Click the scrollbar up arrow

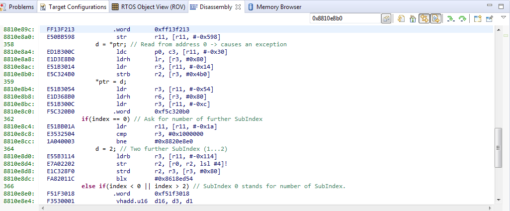point(498,30)
